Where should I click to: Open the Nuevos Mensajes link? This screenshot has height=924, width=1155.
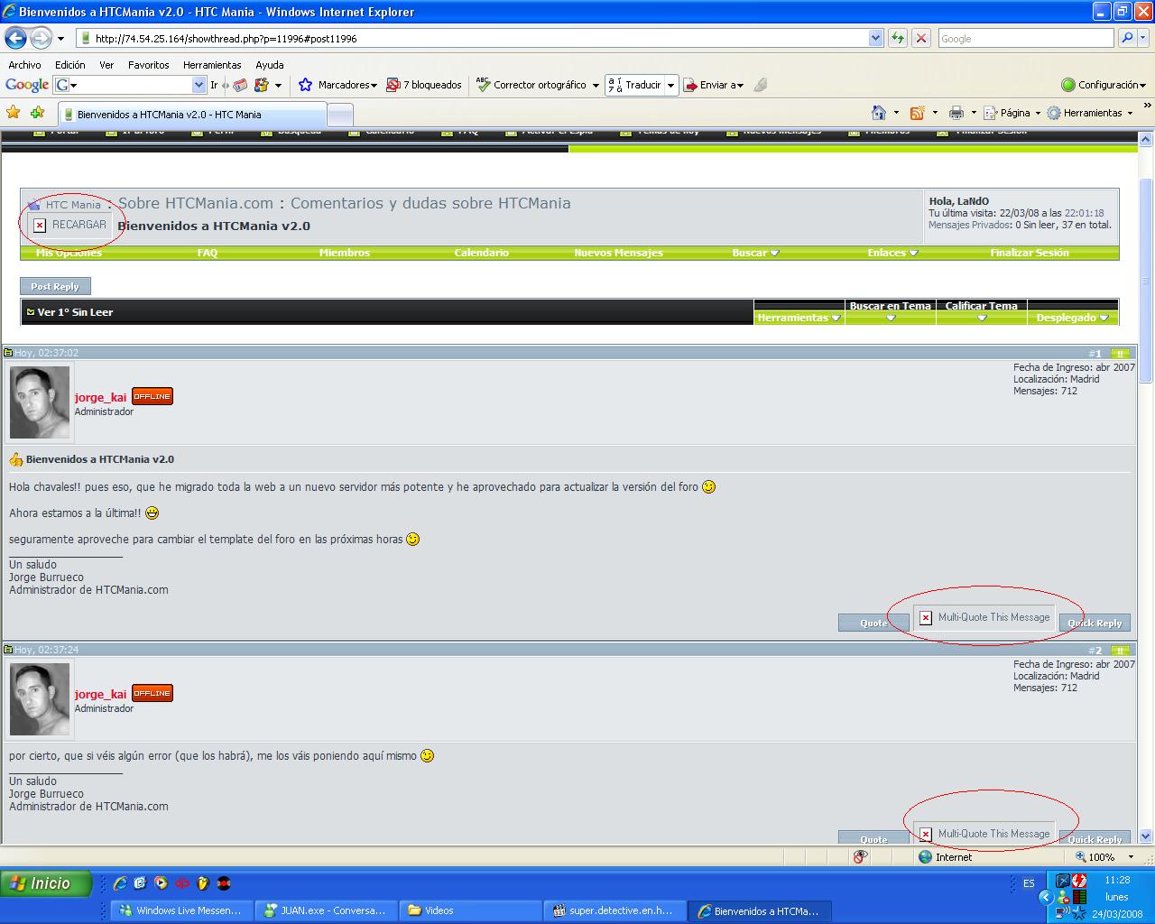618,253
